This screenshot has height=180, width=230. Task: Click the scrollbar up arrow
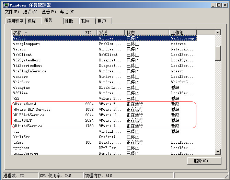218,32
